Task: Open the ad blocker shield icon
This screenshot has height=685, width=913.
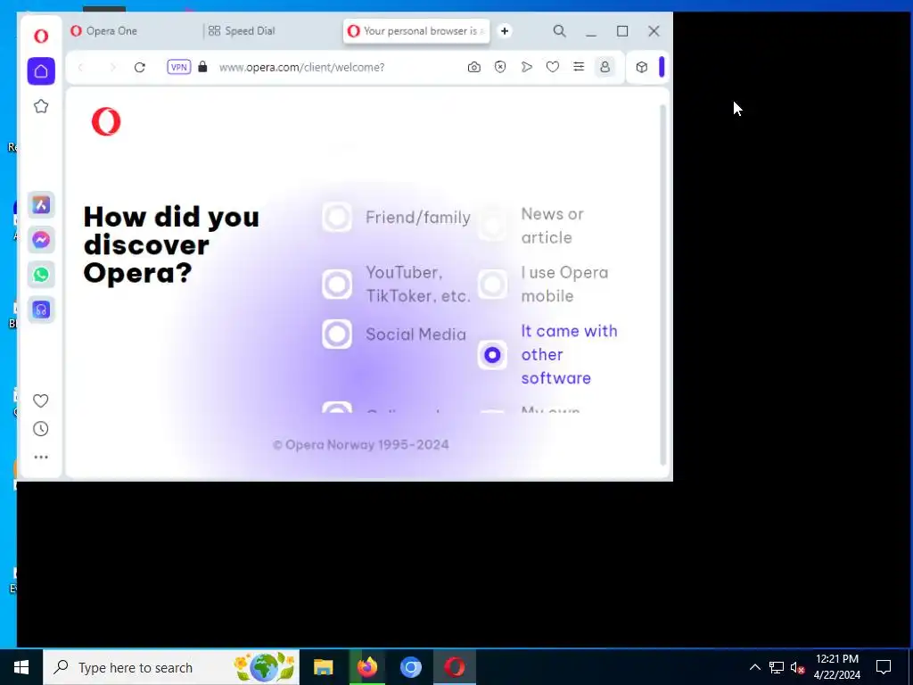Action: point(500,67)
